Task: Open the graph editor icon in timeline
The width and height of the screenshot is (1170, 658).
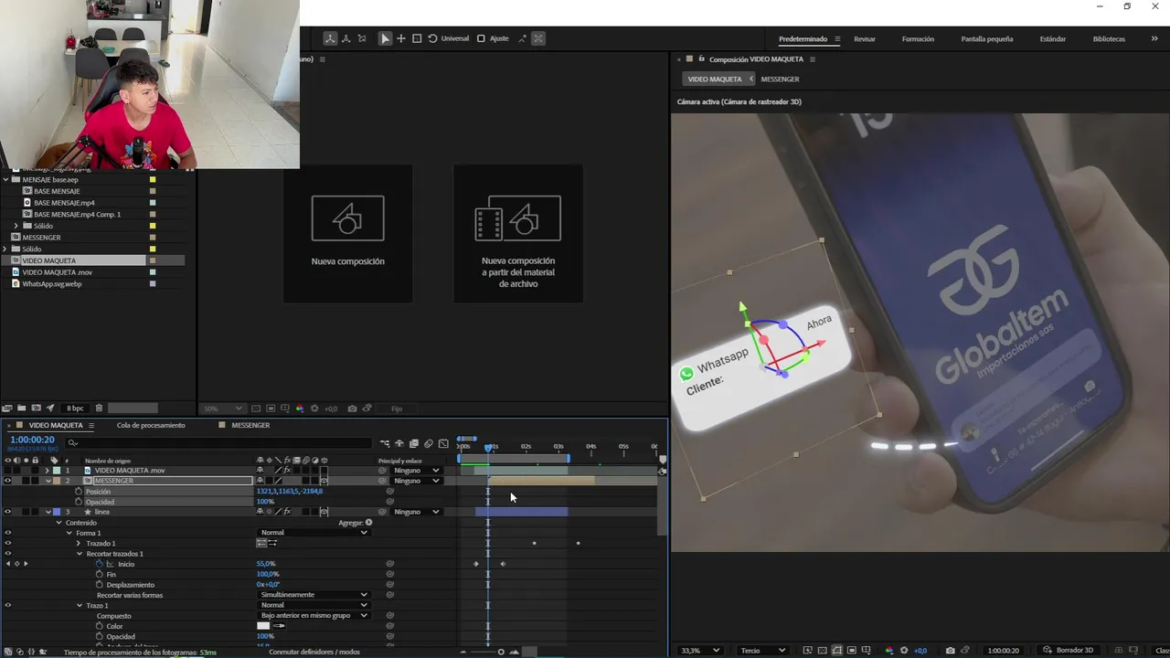Action: (x=443, y=443)
